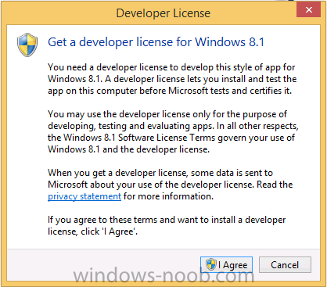Open the privacy statement link
Image resolution: width=327 pixels, height=287 pixels.
point(84,196)
